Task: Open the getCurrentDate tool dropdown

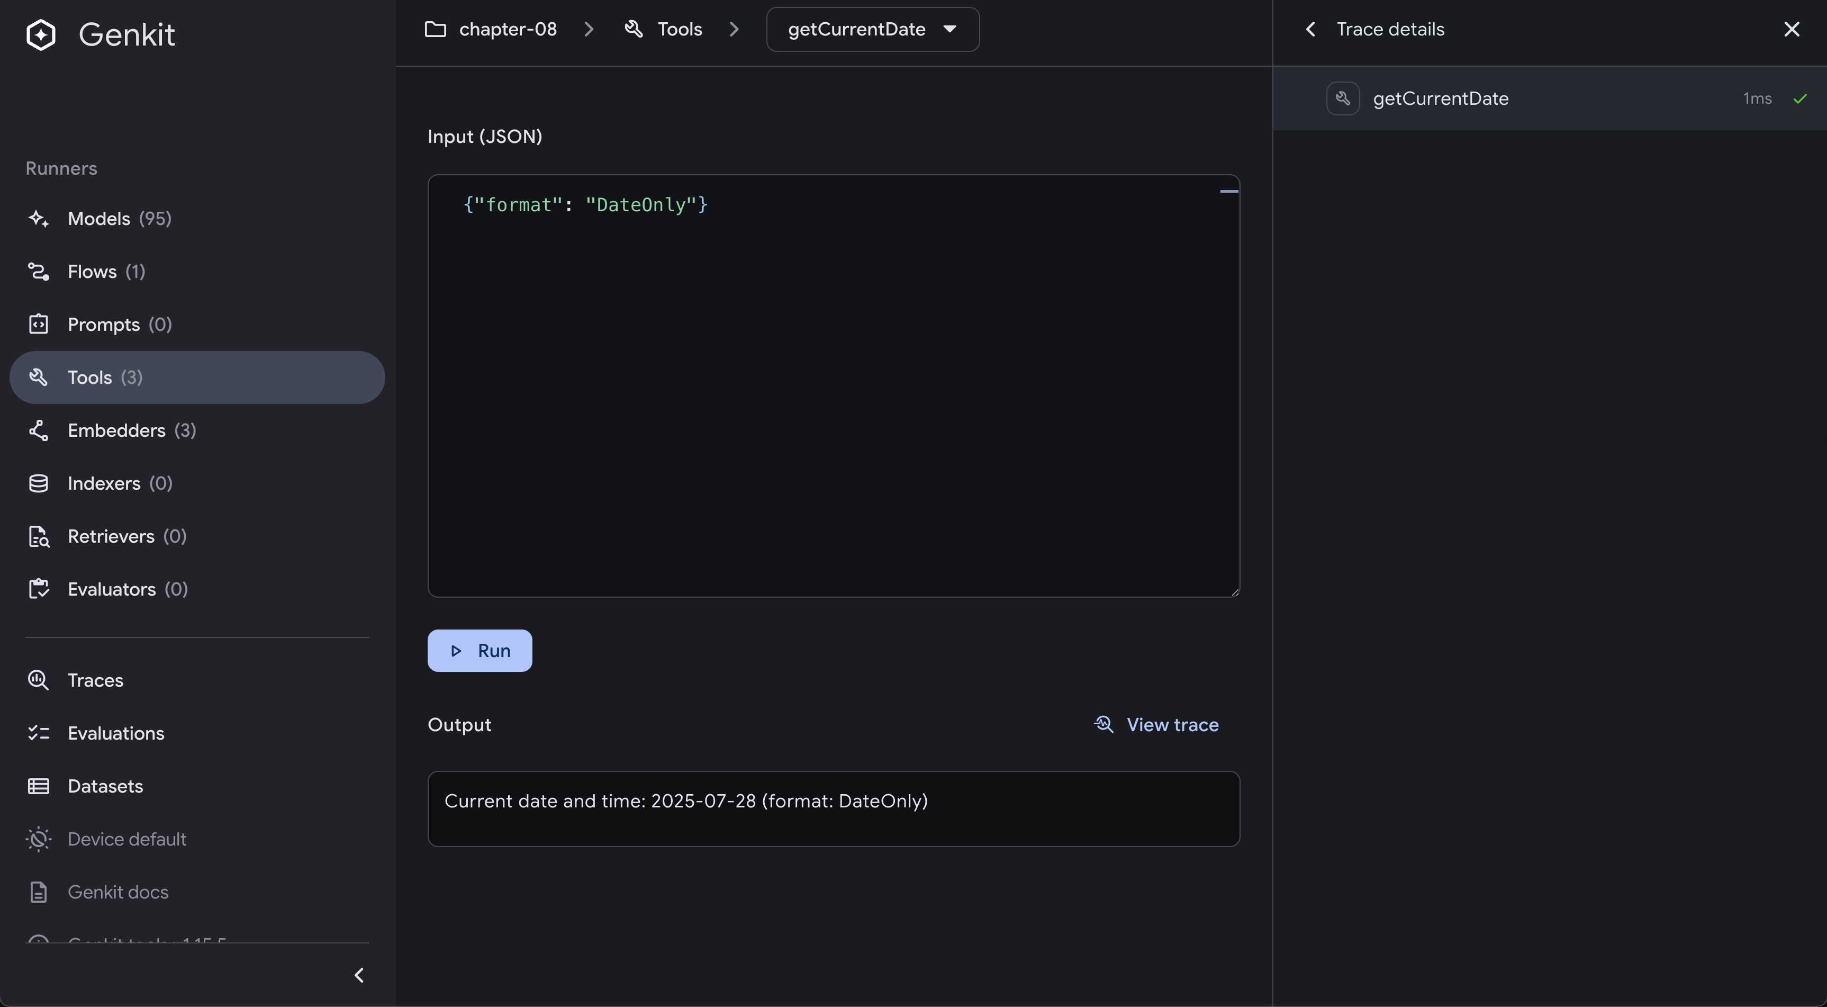Action: coord(872,29)
